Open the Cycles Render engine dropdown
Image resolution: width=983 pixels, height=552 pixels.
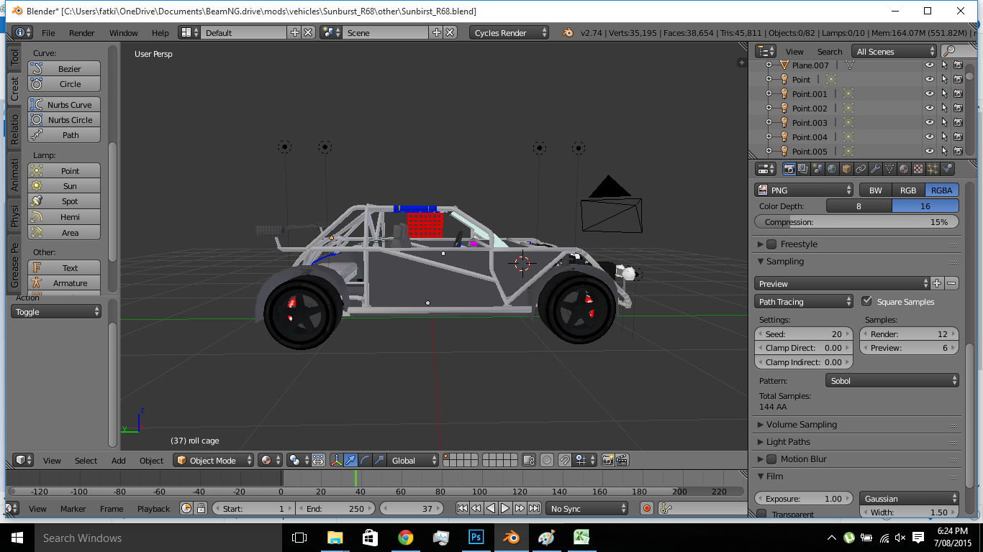[509, 33]
